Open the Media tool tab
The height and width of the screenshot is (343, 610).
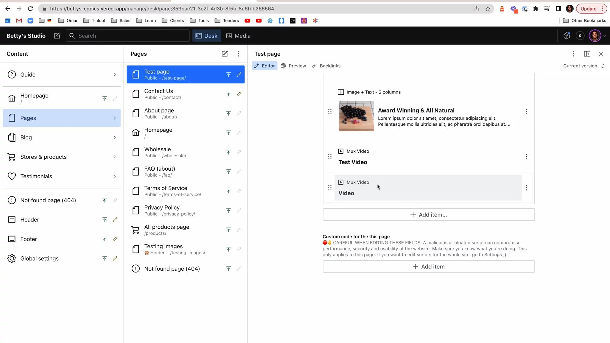click(x=238, y=36)
